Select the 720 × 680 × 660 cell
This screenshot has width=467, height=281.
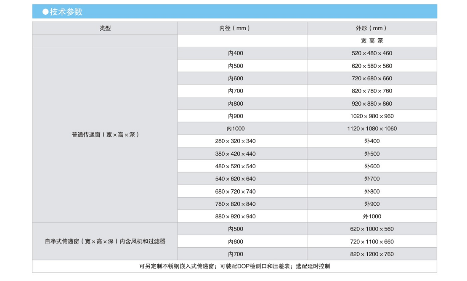click(372, 78)
